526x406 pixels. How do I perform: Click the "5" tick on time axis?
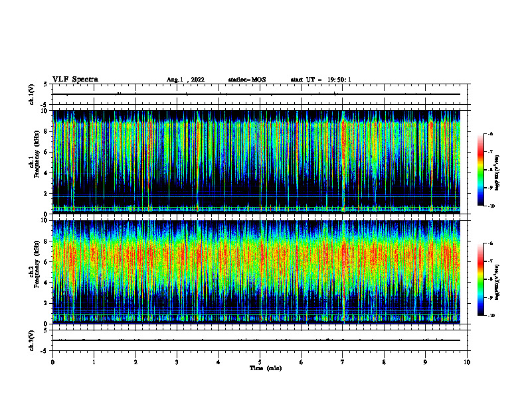(x=260, y=362)
